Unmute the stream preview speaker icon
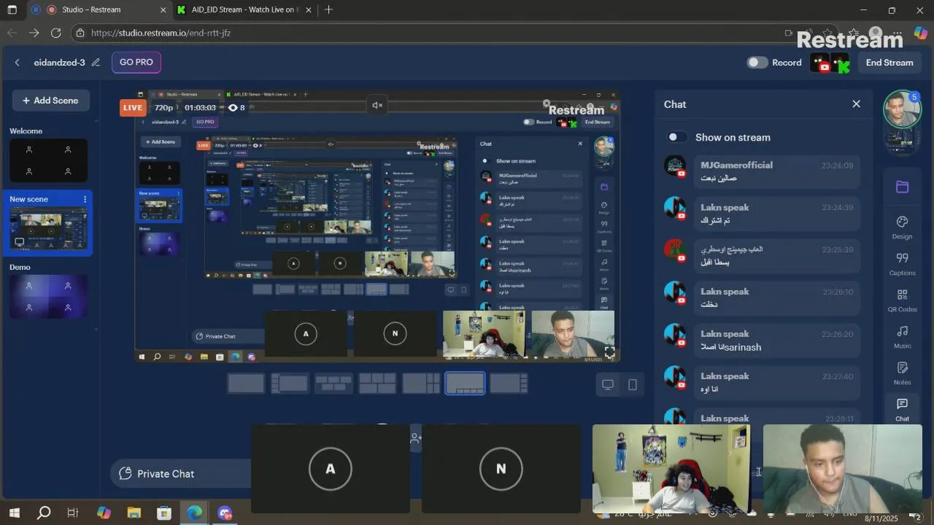This screenshot has height=525, width=934. pyautogui.click(x=377, y=106)
